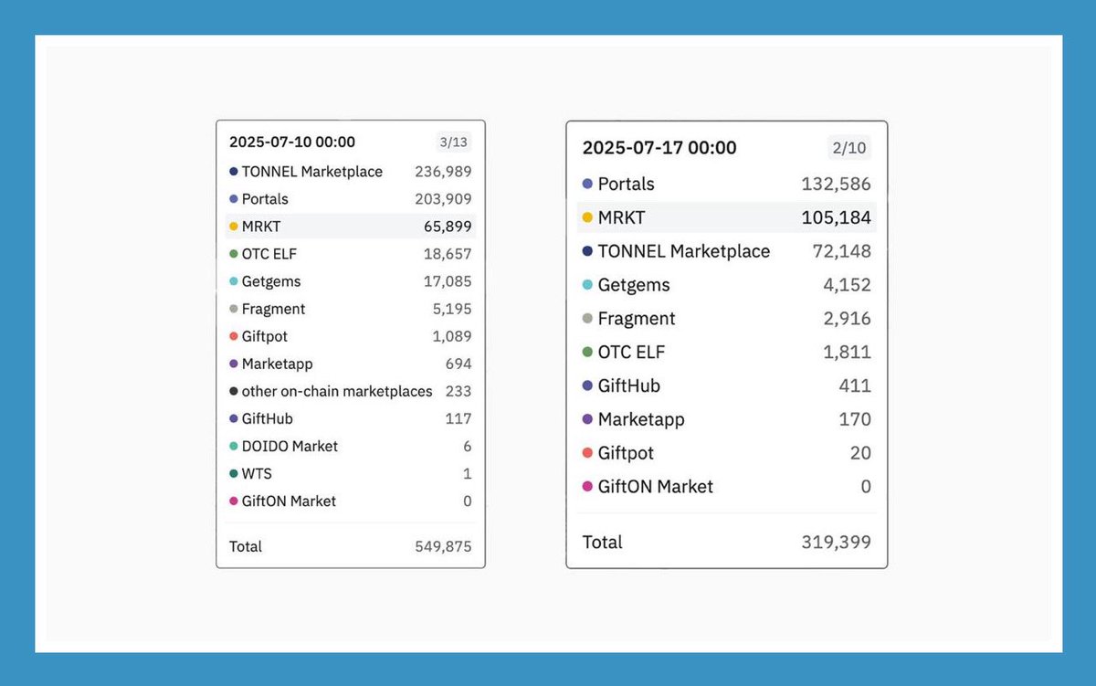Click the WTS color dot

(x=234, y=473)
